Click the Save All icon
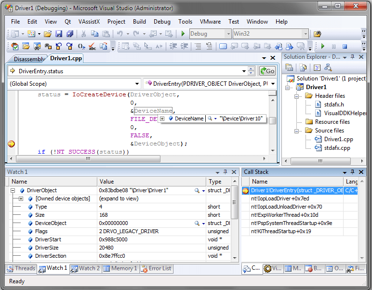This screenshot has width=372, height=290. 70,34
